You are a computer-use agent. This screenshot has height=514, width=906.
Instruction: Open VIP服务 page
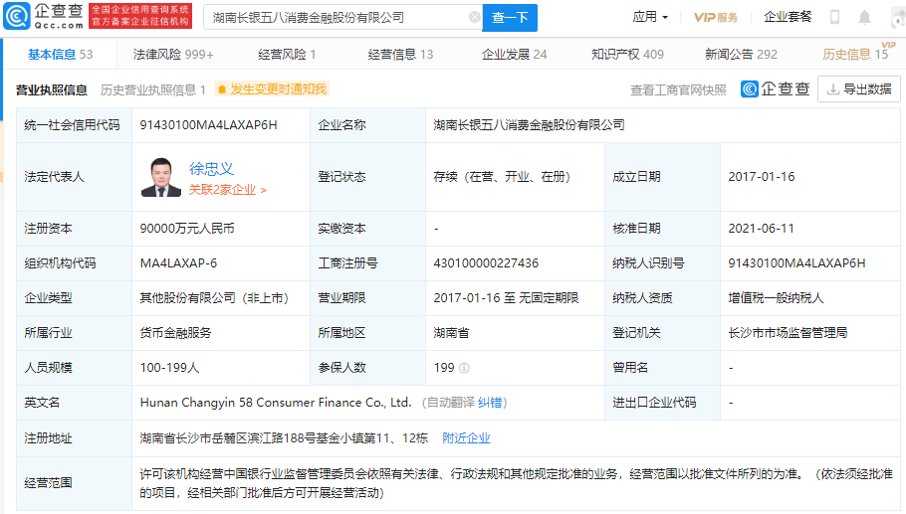pos(716,17)
